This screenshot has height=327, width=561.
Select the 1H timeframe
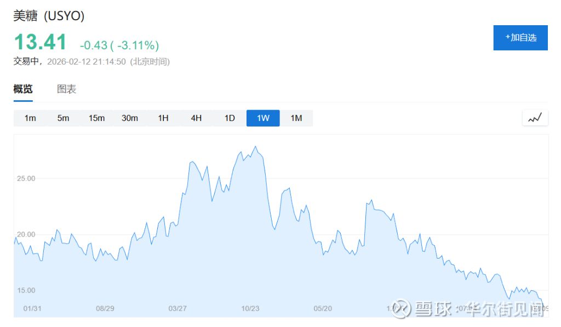point(163,118)
